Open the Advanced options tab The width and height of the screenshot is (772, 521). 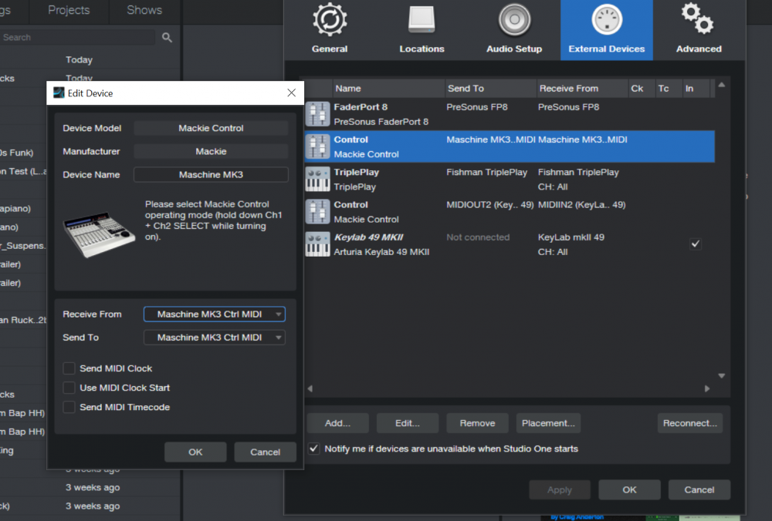click(x=699, y=29)
